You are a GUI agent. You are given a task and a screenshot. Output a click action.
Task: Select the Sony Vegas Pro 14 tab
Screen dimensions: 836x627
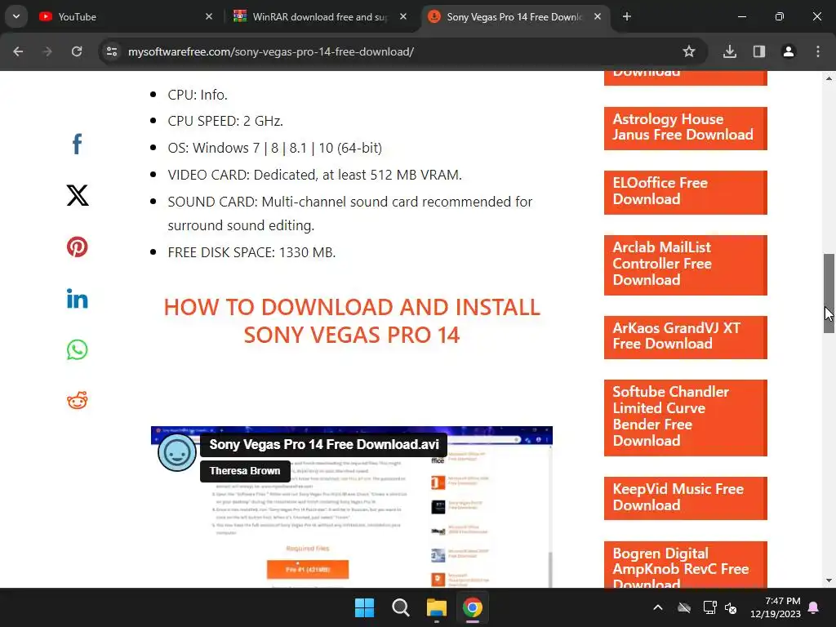(x=514, y=16)
